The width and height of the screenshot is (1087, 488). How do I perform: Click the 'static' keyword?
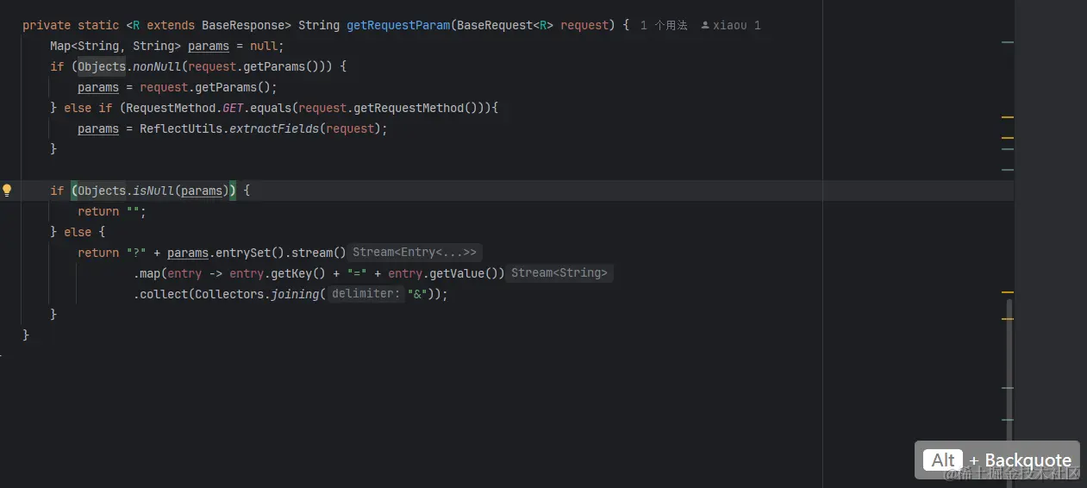coord(98,25)
